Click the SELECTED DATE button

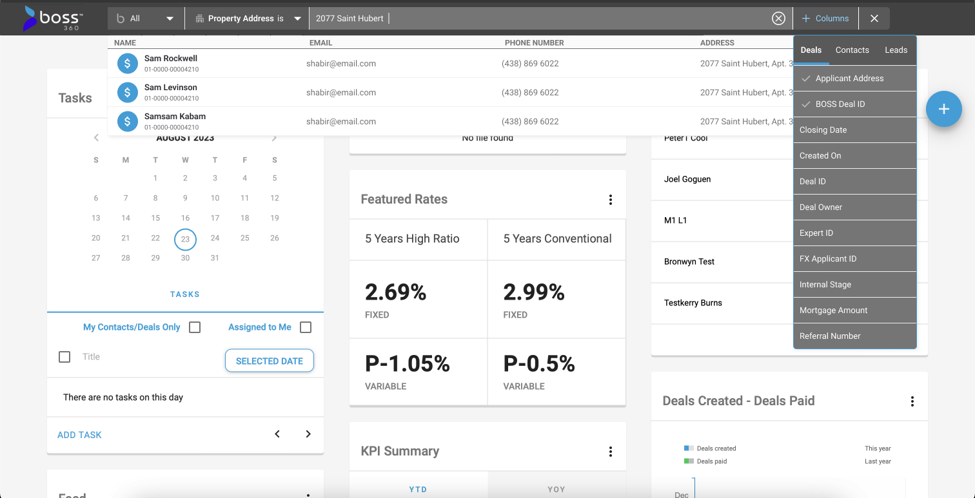270,361
